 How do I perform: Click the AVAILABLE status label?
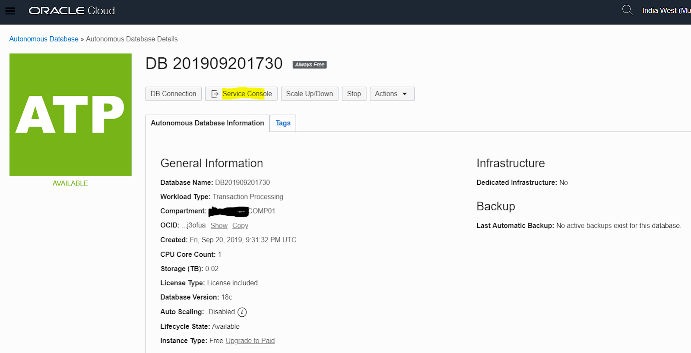coord(70,183)
